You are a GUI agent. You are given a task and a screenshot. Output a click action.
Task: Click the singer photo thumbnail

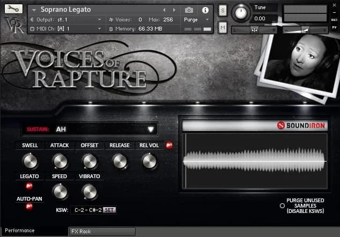point(300,65)
